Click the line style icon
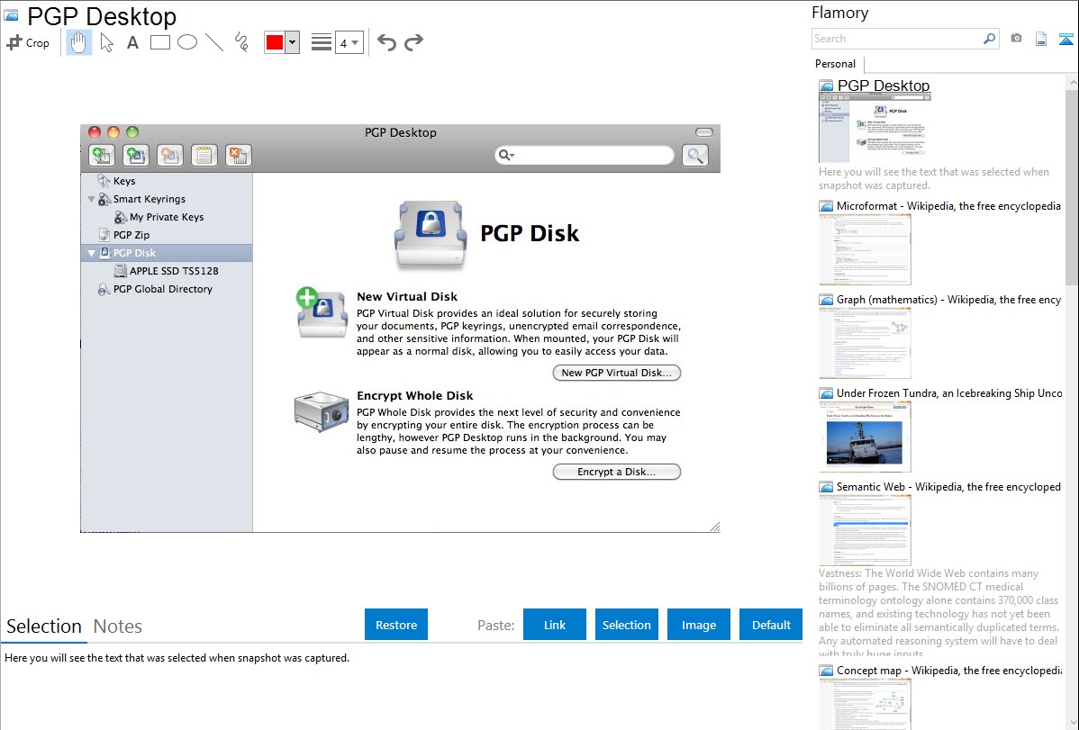The height and width of the screenshot is (730, 1079). (322, 42)
